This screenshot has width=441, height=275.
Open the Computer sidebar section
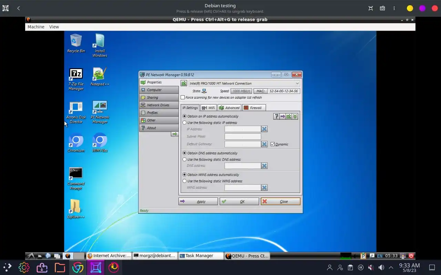[x=159, y=90]
